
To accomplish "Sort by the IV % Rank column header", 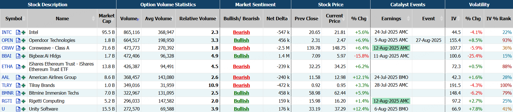I will [x=498, y=19].
